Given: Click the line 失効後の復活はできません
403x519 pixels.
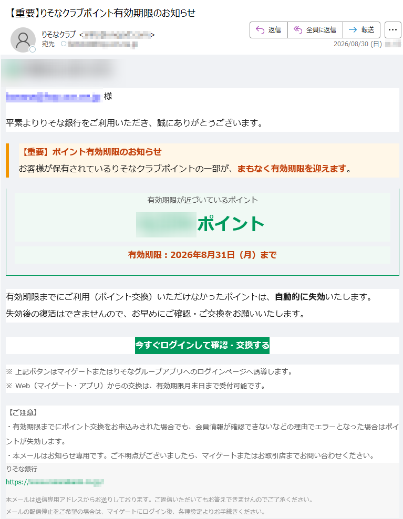Looking at the screenshot, I should tap(155, 314).
